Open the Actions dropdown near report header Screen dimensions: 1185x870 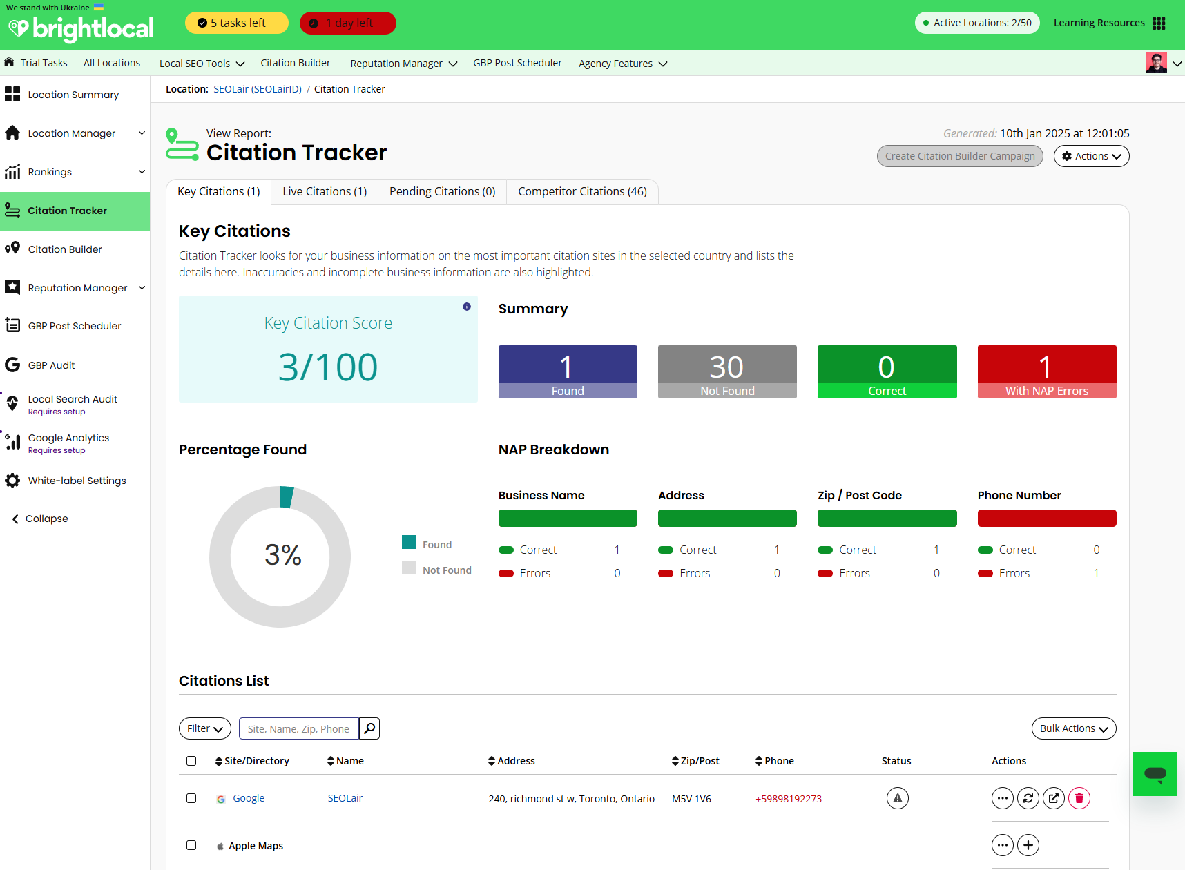pyautogui.click(x=1091, y=156)
